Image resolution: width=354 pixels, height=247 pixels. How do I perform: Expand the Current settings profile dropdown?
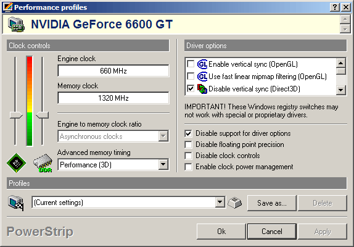(x=220, y=203)
